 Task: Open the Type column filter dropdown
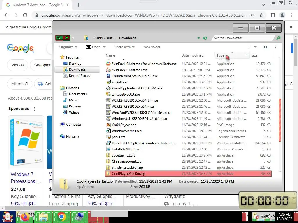[x=247, y=55]
